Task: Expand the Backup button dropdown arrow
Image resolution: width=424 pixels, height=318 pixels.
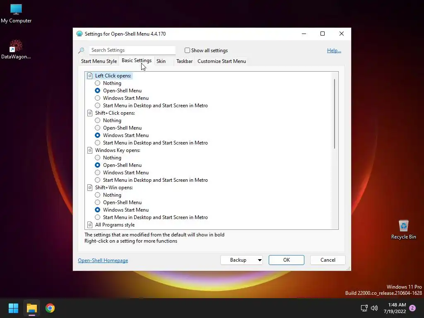Action: 259,260
